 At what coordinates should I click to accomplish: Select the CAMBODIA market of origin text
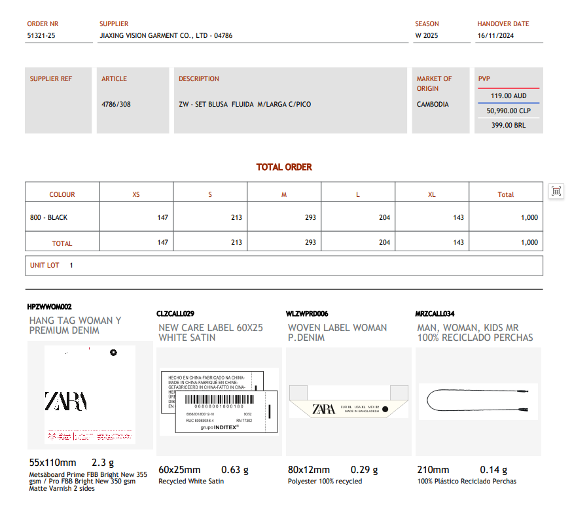point(433,104)
